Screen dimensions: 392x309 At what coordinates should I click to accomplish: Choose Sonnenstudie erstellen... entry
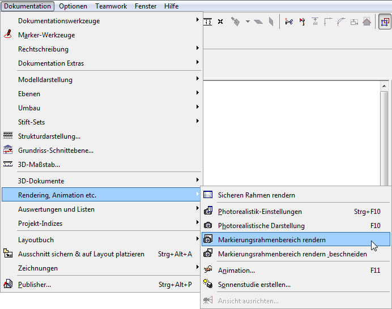tap(296, 284)
